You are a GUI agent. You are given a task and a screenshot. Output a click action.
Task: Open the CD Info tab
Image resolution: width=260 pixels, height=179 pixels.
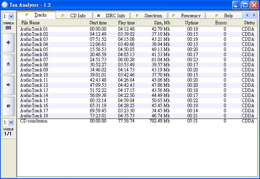pyautogui.click(x=74, y=16)
